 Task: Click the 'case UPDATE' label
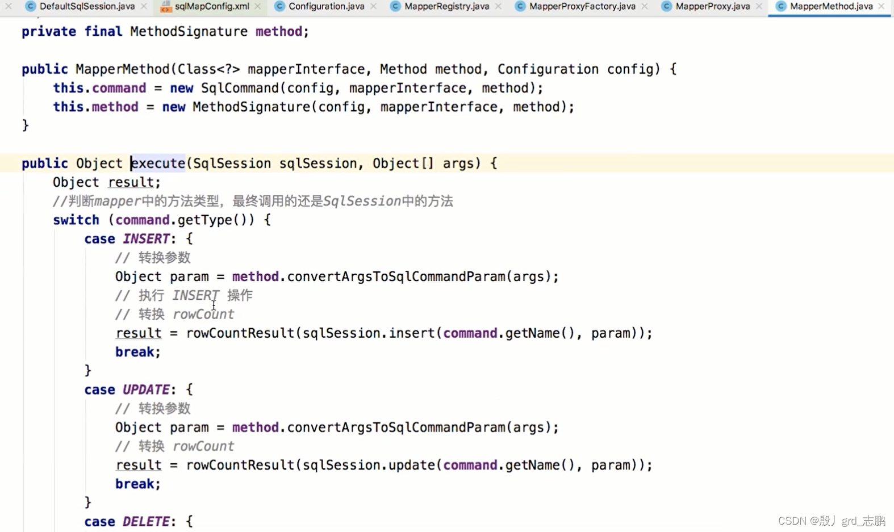click(127, 390)
